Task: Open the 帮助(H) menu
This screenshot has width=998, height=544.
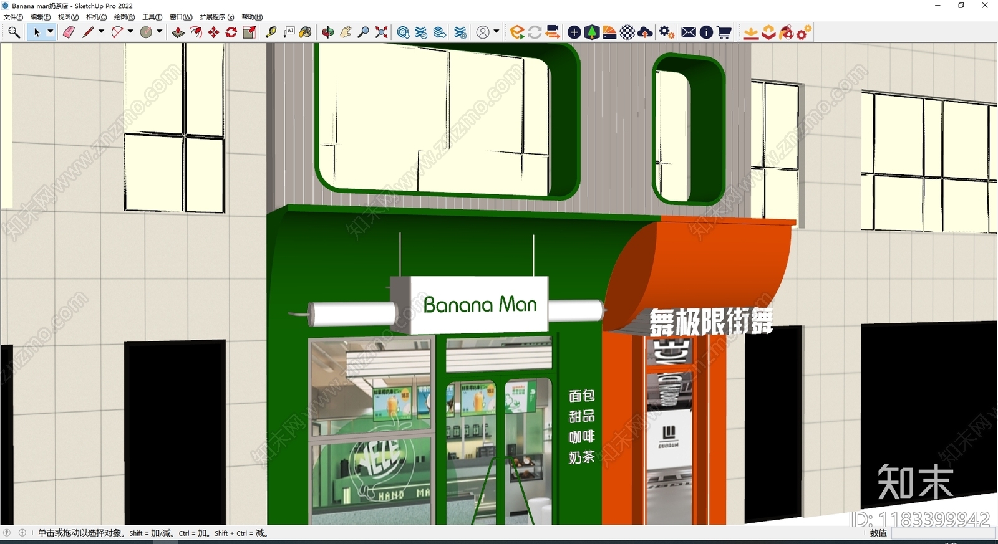Action: (252, 17)
